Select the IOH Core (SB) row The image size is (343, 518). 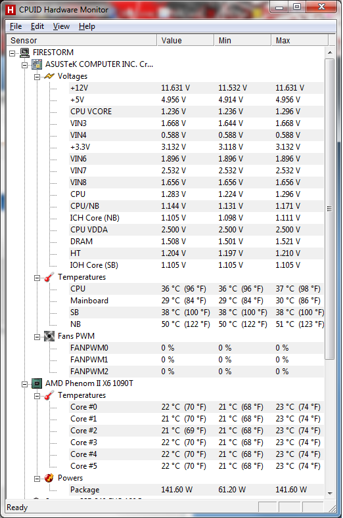click(x=196, y=265)
